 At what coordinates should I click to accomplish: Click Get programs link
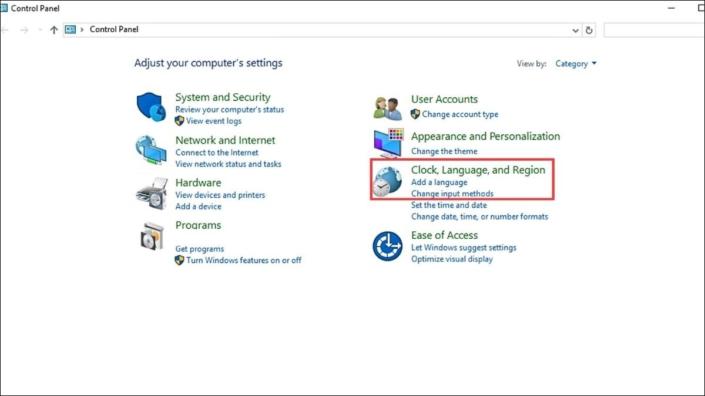click(200, 249)
